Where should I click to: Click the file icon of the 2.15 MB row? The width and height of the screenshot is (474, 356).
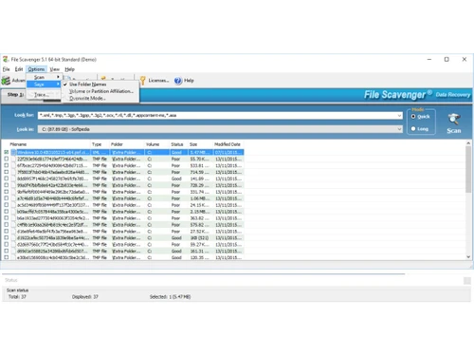13,212
